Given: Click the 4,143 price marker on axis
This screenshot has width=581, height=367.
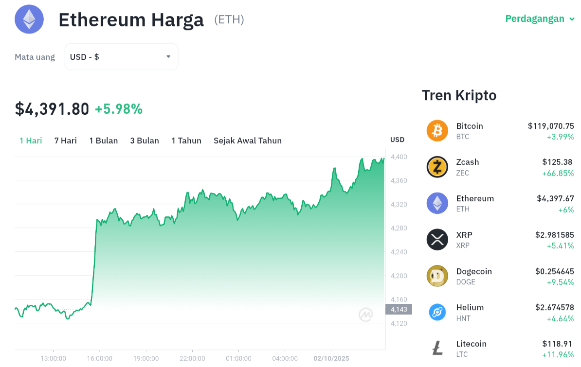Looking at the screenshot, I should 399,309.
